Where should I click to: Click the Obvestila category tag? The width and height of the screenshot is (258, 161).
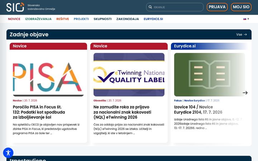tap(100, 101)
